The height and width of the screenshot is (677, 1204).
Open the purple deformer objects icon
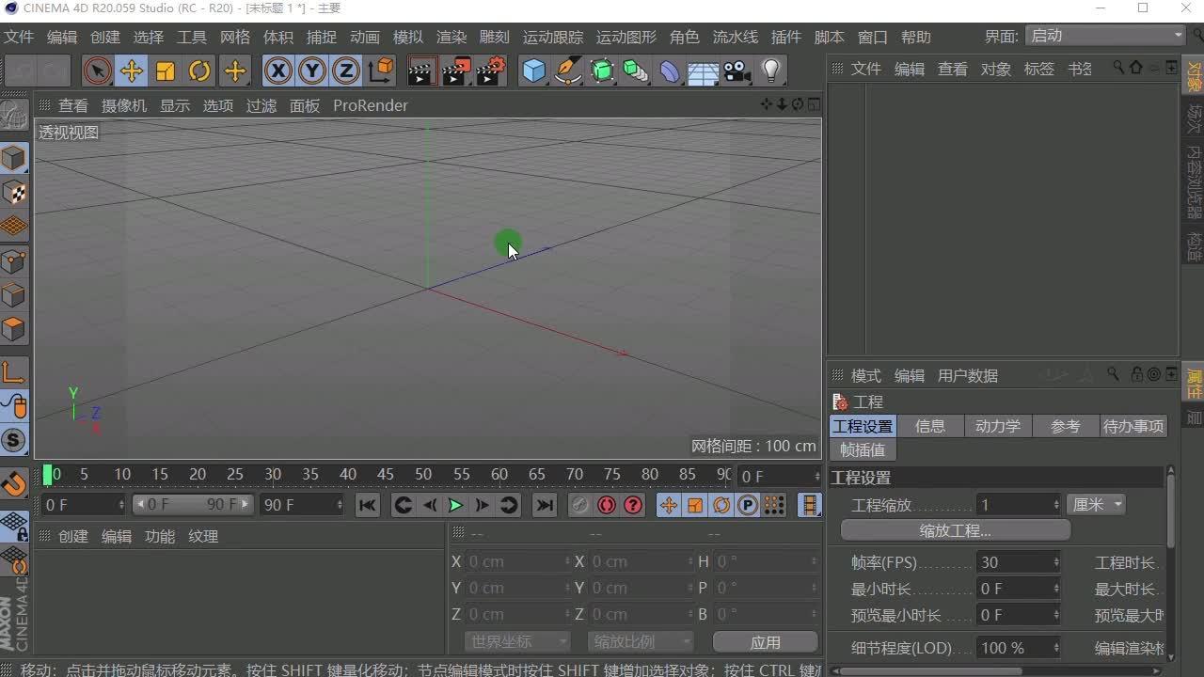tap(670, 71)
